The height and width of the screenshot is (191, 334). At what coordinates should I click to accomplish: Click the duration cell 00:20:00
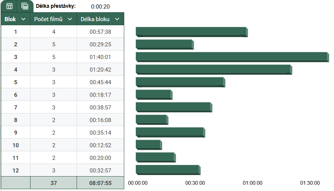click(100, 158)
